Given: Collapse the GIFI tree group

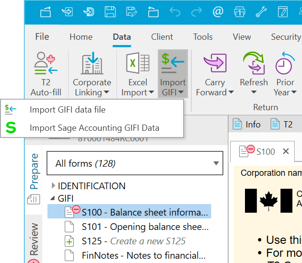Looking at the screenshot, I should pyautogui.click(x=53, y=198).
